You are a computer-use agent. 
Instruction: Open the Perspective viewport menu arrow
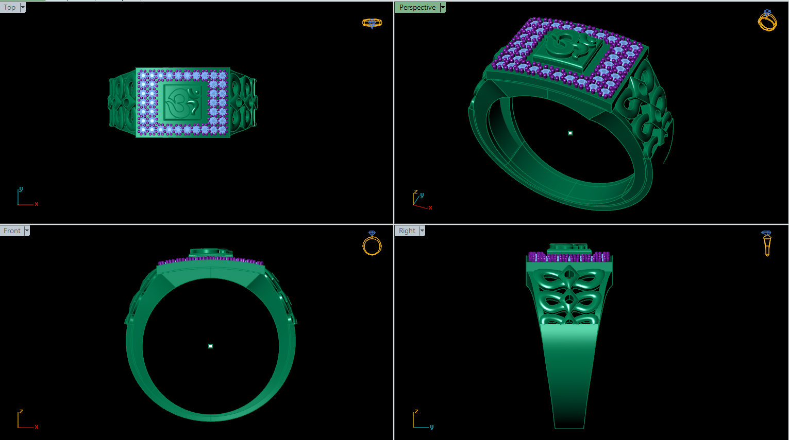click(443, 8)
